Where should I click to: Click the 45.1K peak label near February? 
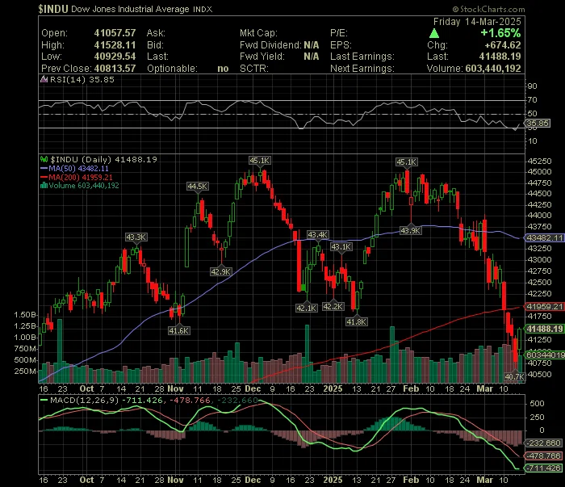coord(407,162)
